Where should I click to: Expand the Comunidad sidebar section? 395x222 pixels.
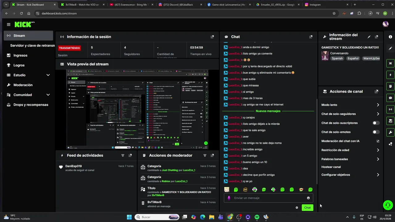tap(48, 95)
